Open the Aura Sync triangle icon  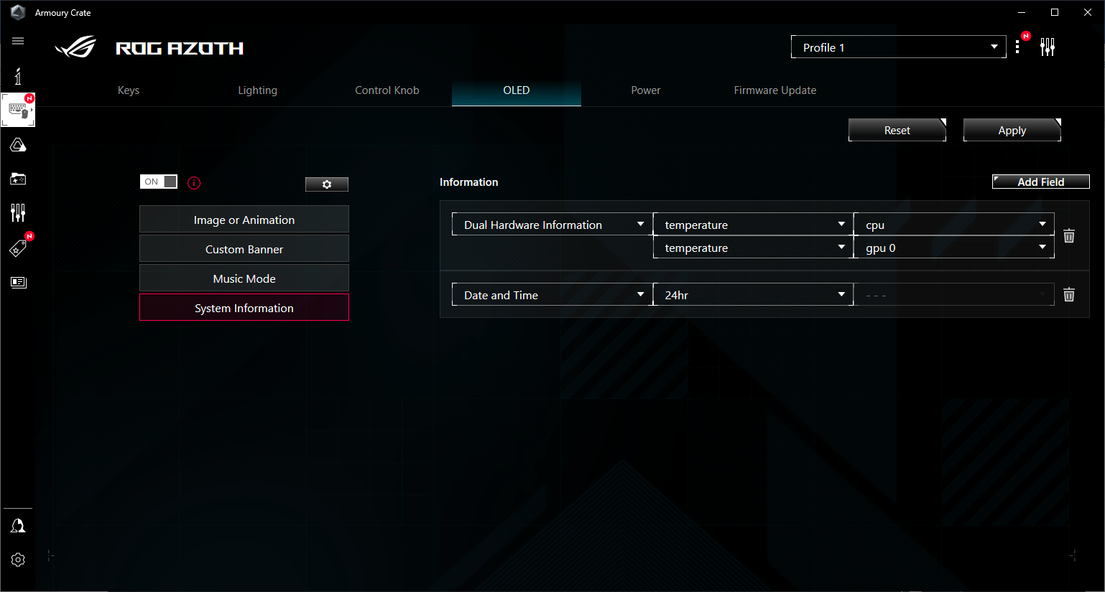click(18, 146)
